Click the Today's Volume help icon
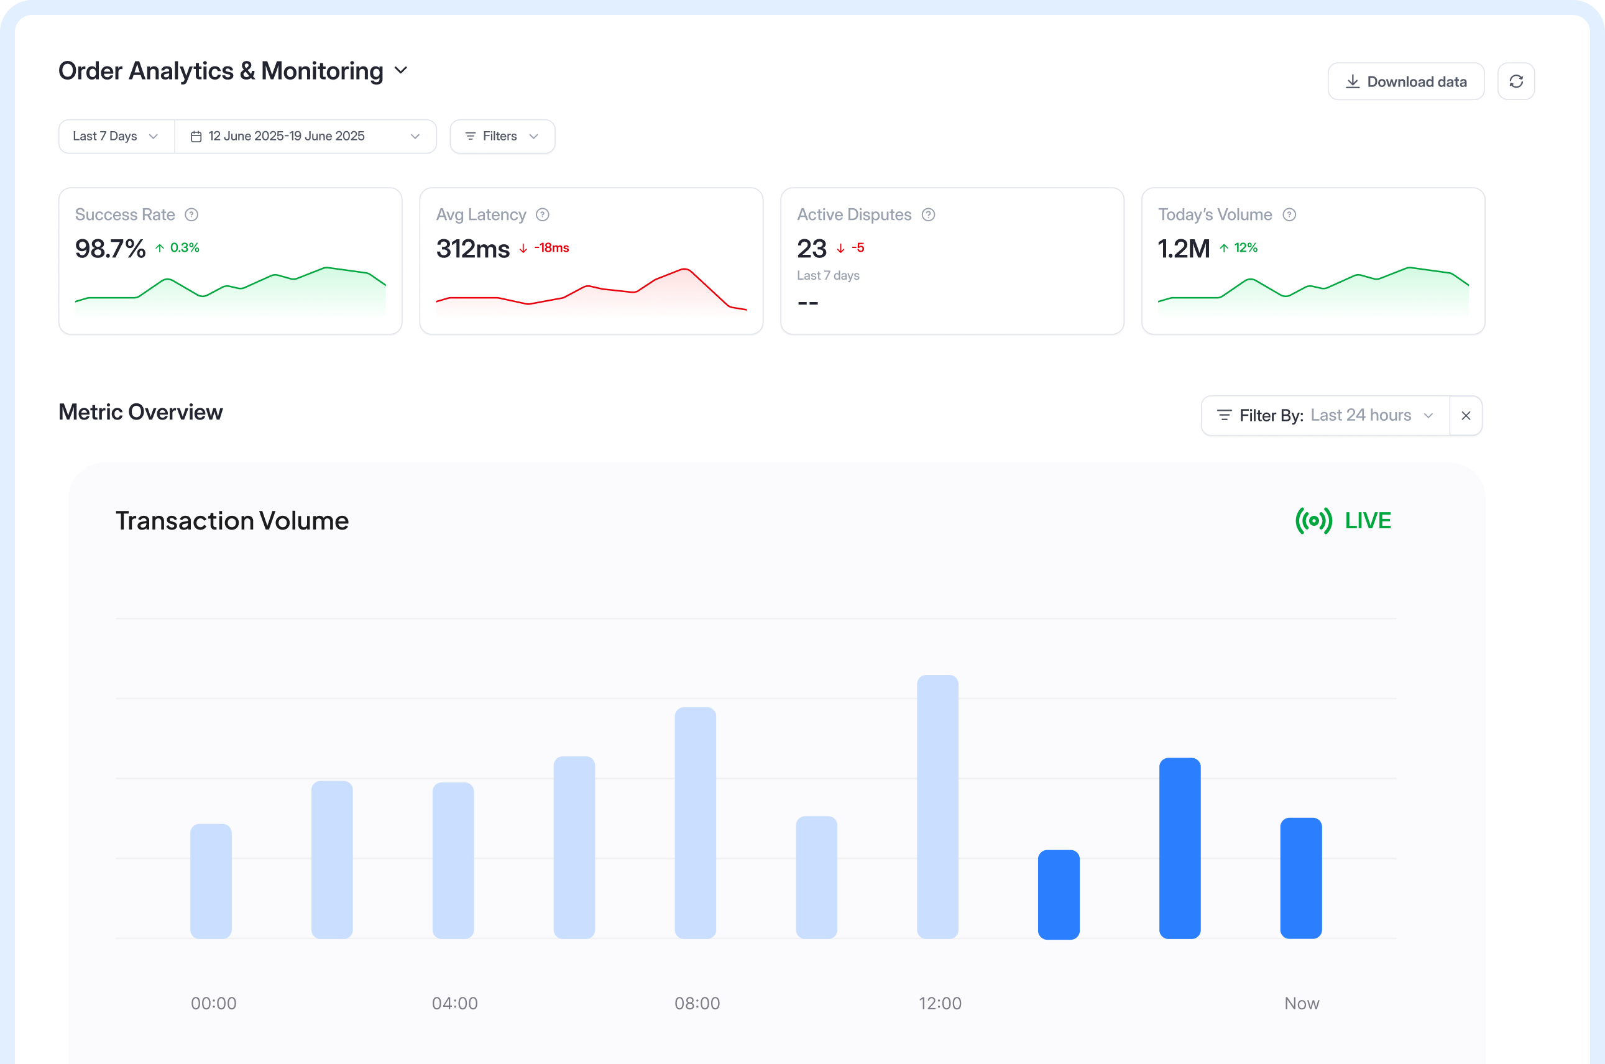The image size is (1605, 1064). (x=1289, y=214)
